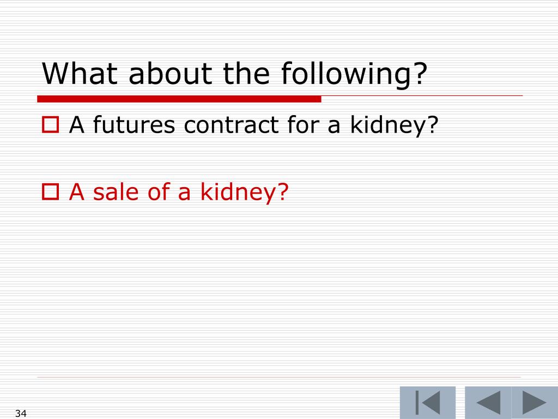Click the word 'following?' in the title
558x419 pixels.
354,74
